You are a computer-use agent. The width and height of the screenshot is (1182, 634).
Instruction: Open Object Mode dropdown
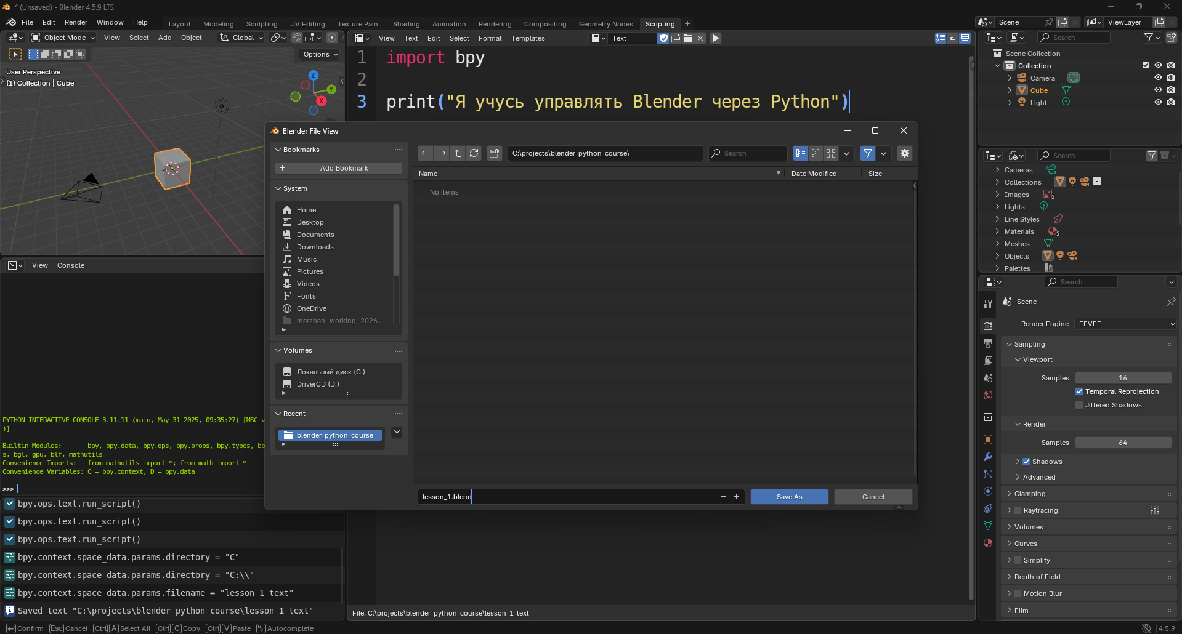tap(63, 38)
